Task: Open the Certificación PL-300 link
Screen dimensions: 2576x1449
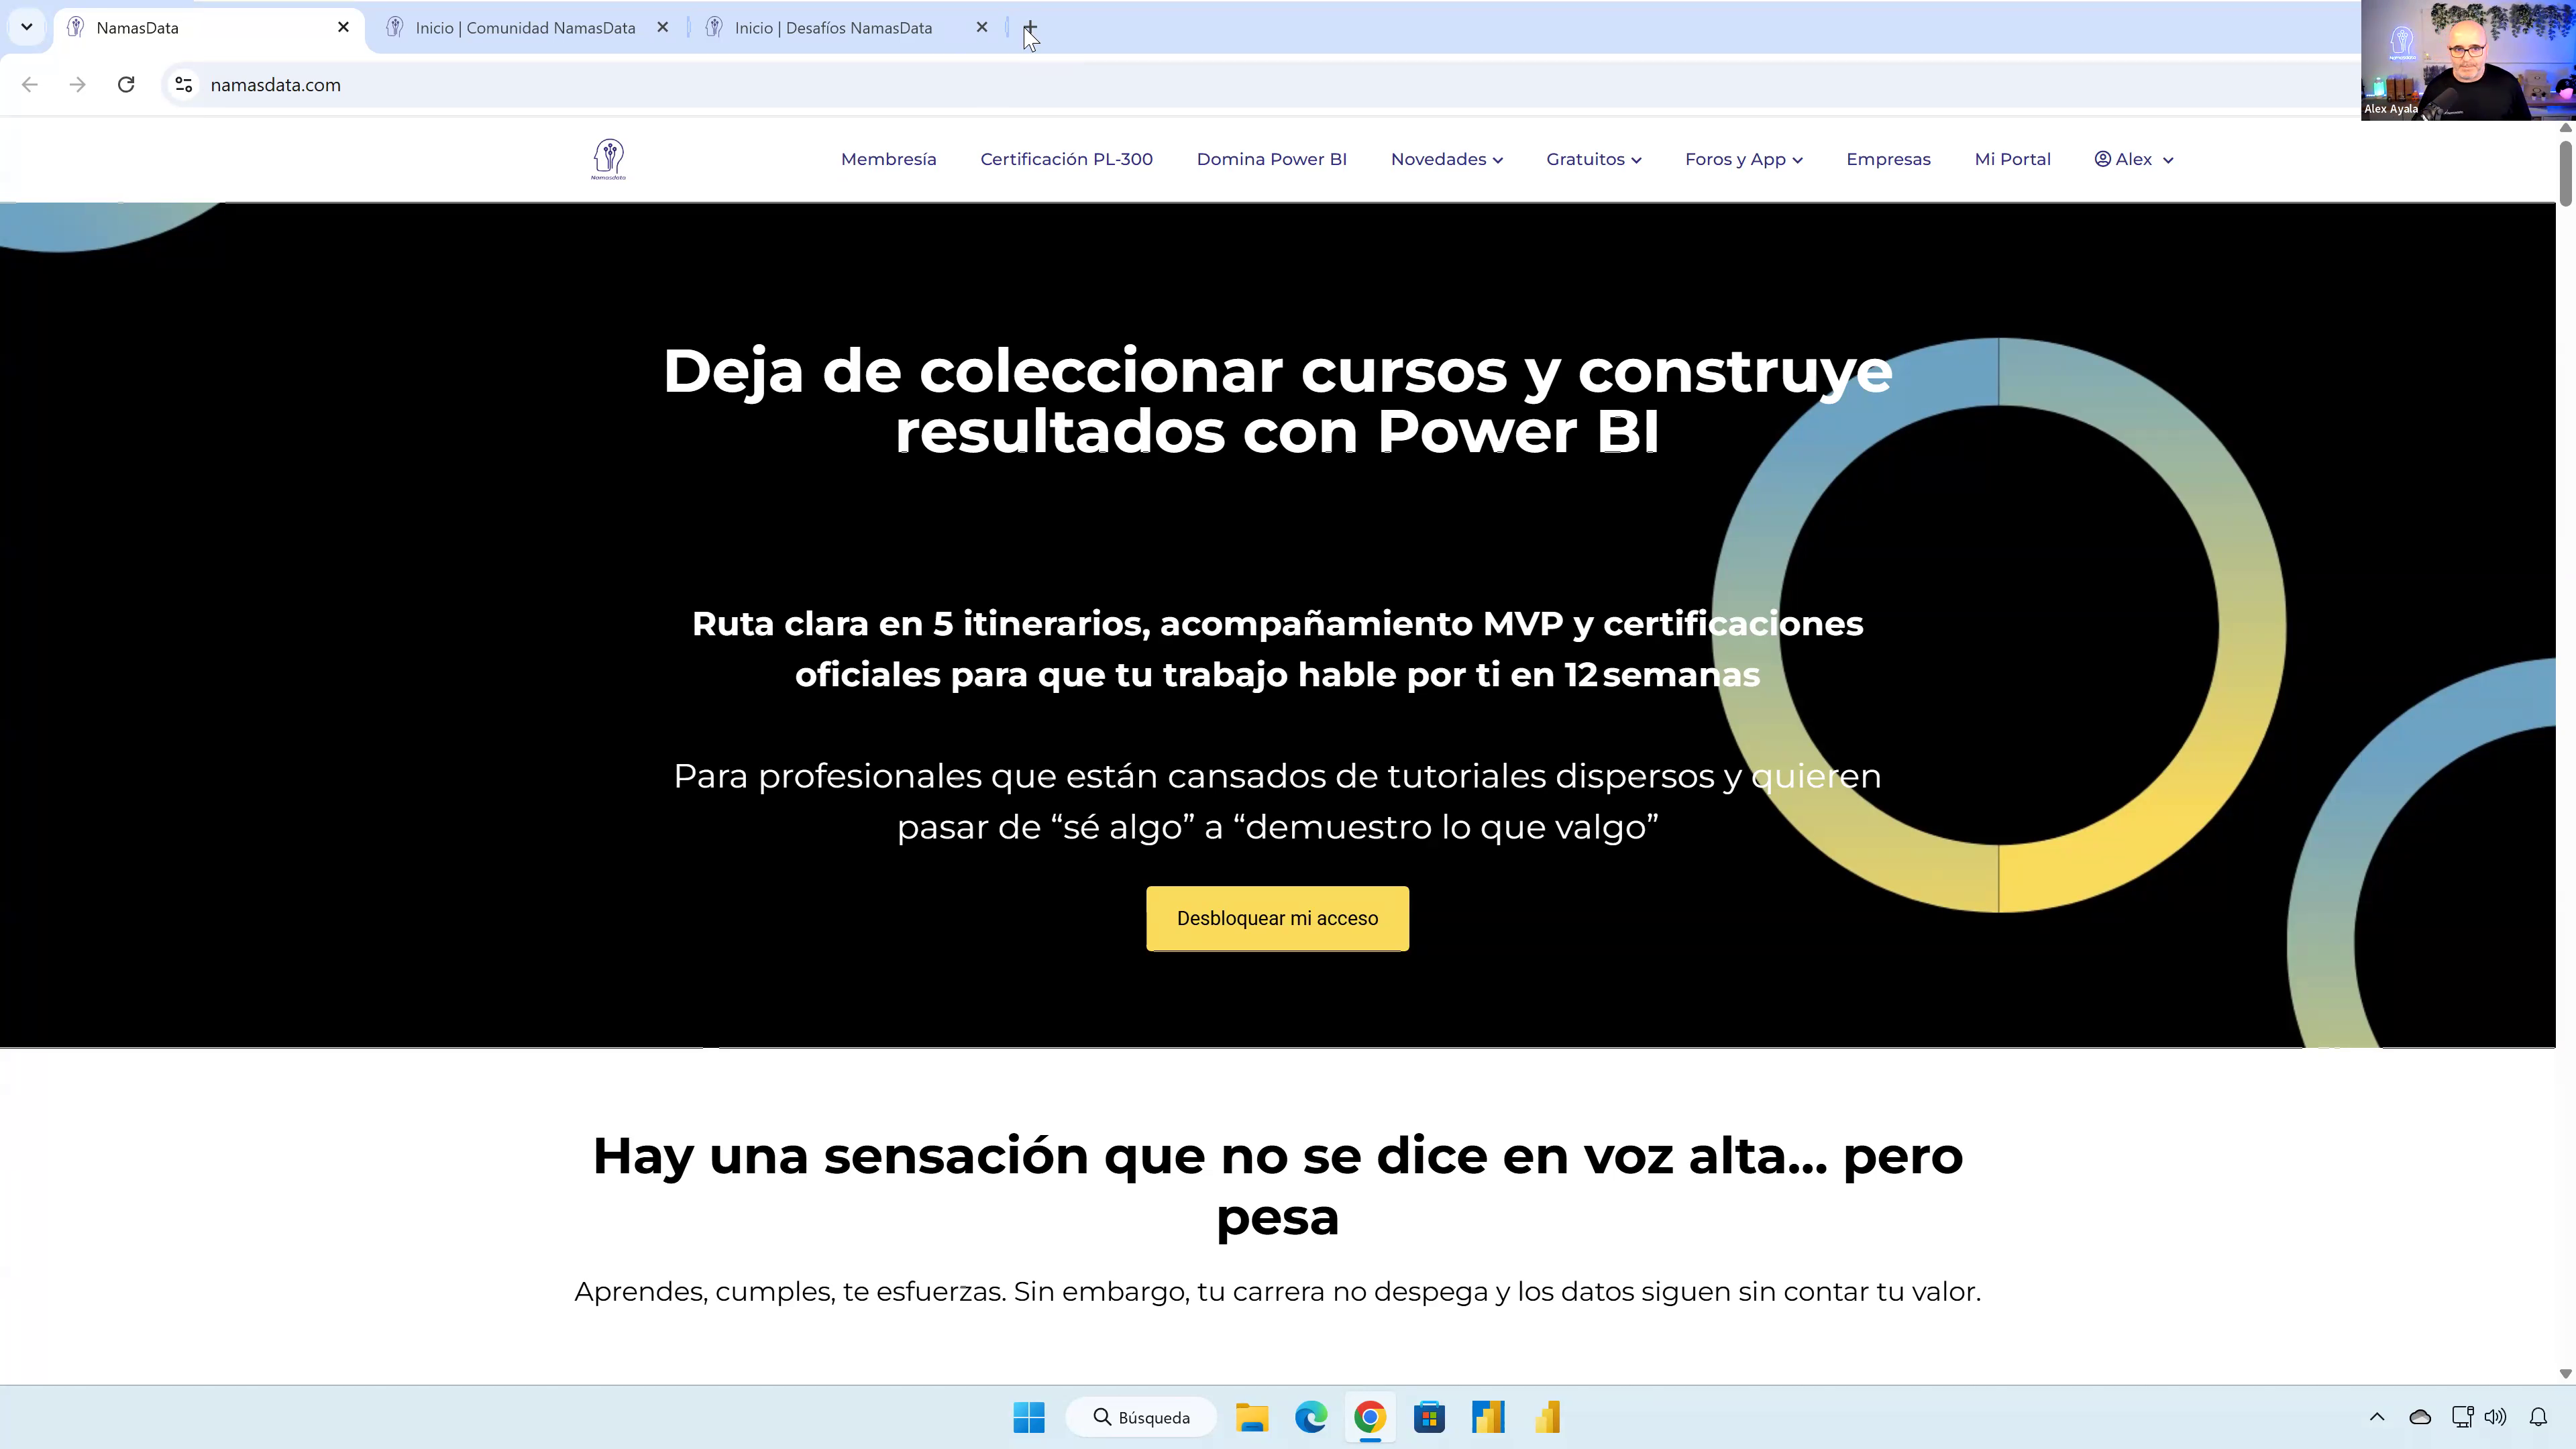Action: coord(1066,159)
